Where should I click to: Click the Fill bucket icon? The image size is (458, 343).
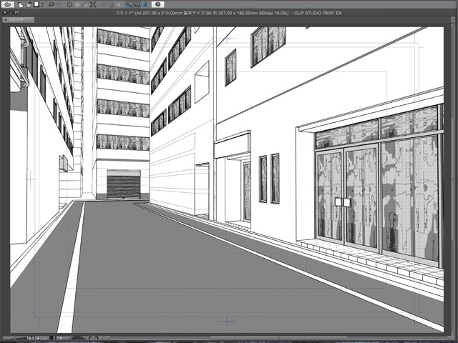pyautogui.click(x=85, y=5)
